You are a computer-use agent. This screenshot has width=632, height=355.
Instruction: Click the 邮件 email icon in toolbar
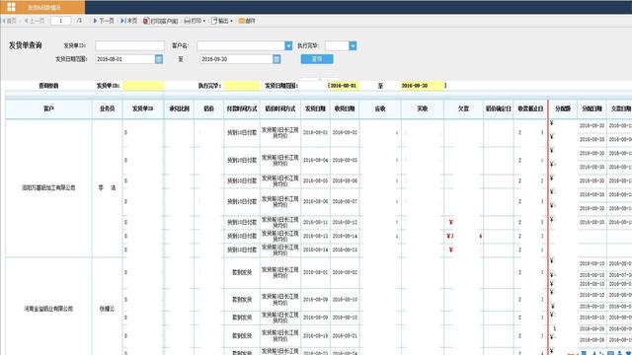[247, 21]
